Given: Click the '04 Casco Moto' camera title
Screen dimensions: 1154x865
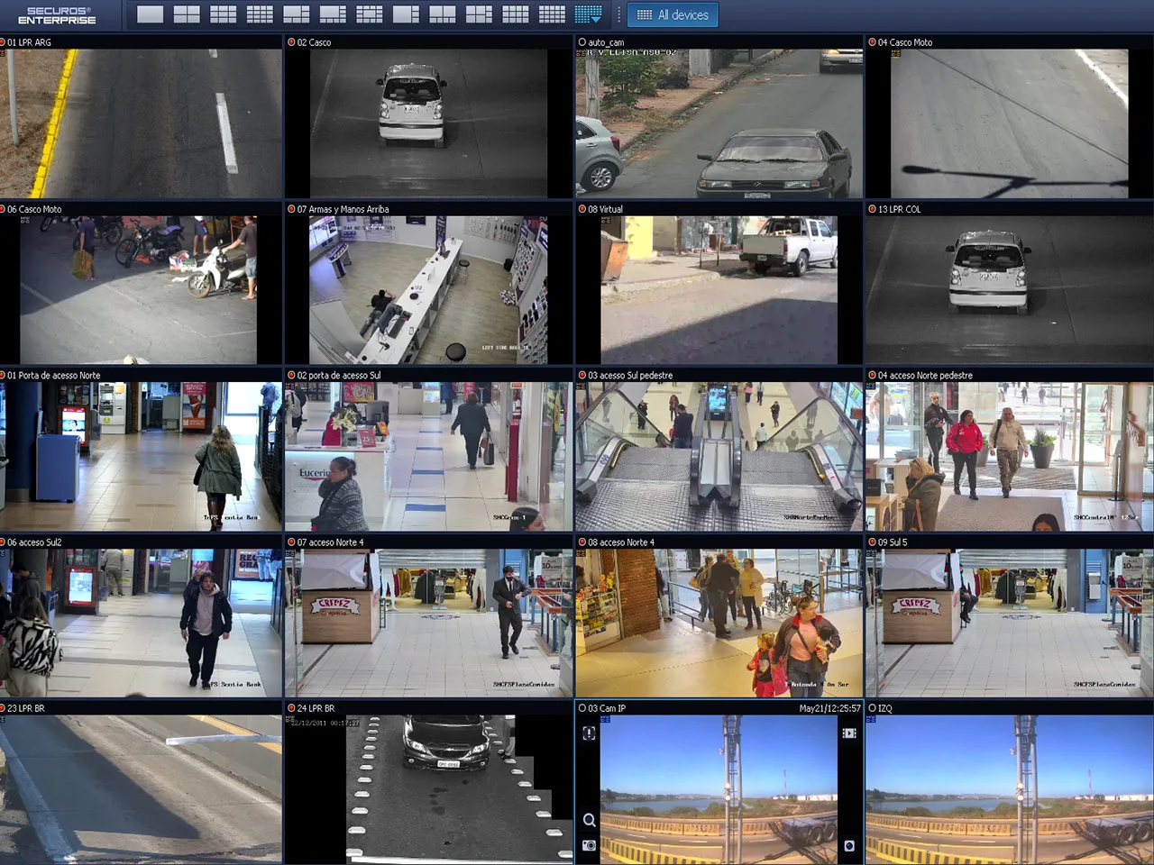Looking at the screenshot, I should pyautogui.click(x=905, y=42).
